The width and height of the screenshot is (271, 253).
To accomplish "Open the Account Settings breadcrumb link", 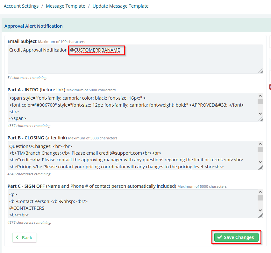I will pyautogui.click(x=21, y=6).
